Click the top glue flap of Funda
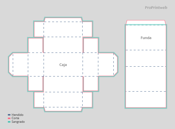 point(146,22)
